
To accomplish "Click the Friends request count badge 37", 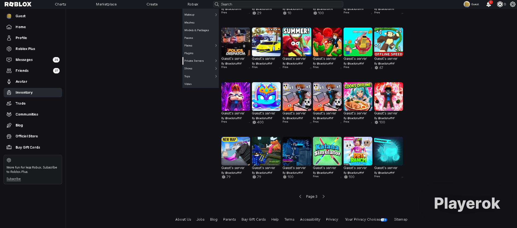I will (56, 71).
